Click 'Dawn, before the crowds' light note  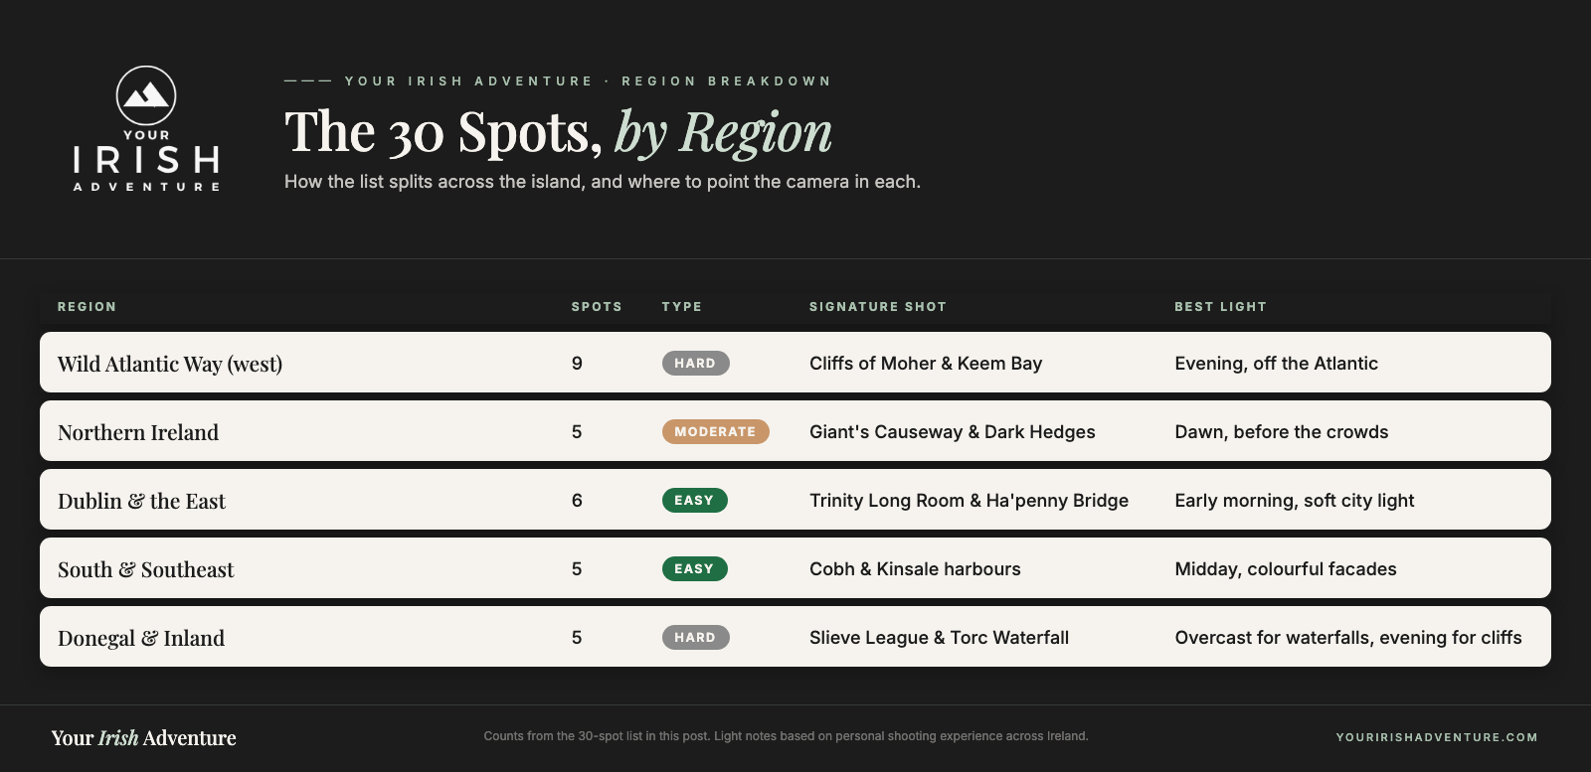[x=1281, y=432]
